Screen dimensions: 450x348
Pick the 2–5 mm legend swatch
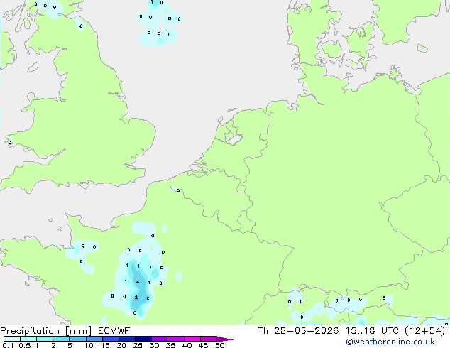(61, 339)
